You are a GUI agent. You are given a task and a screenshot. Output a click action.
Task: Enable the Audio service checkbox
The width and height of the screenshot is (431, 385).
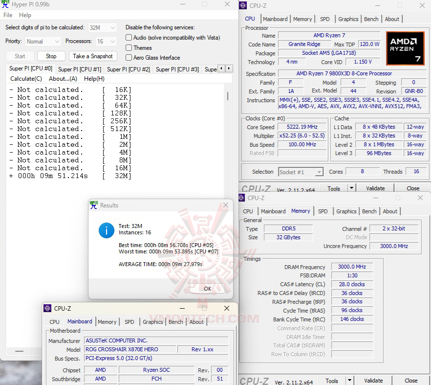click(129, 38)
